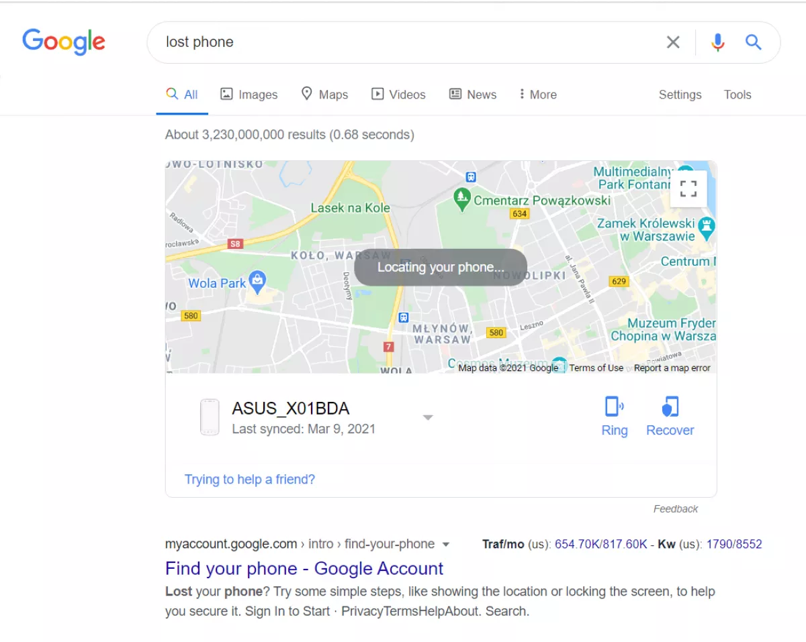Viewport: 806px width, 642px height.
Task: Click the Feedback link below the card
Action: (676, 509)
